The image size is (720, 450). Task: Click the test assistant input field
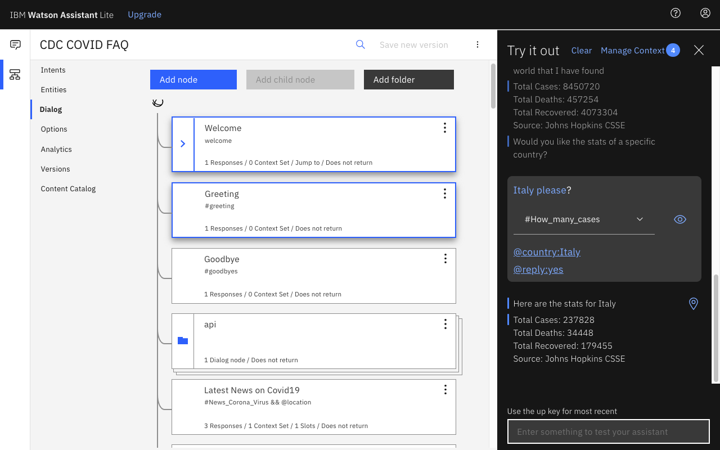[x=609, y=432]
